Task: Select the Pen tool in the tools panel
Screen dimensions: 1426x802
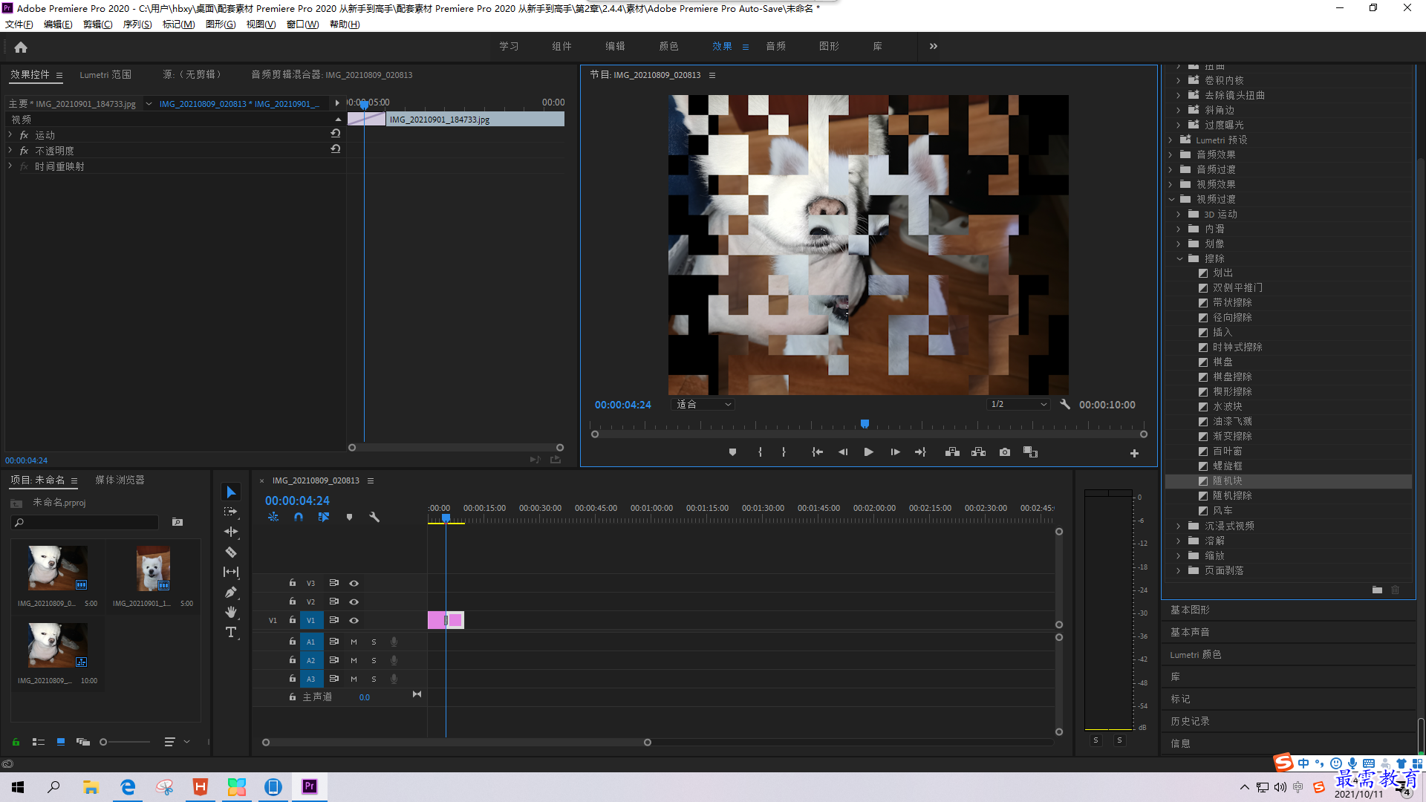Action: click(x=231, y=592)
